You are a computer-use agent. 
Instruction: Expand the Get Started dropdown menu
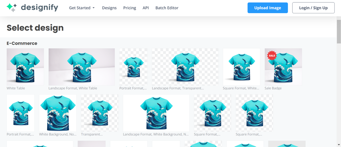[x=82, y=8]
